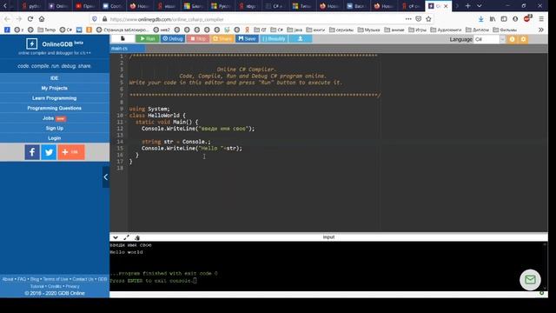
Task: Click the OnlineGDB logo
Action: coord(54,44)
